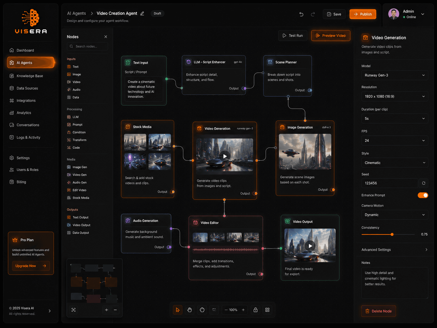The width and height of the screenshot is (437, 328).
Task: Click the Condition node icon
Action: tap(69, 132)
